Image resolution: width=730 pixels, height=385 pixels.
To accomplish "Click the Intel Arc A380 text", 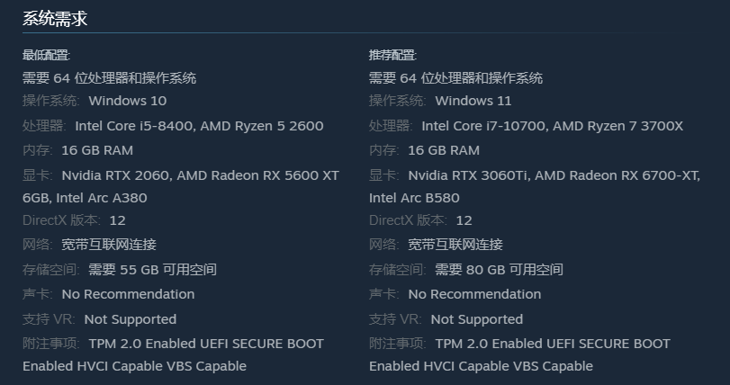I will tap(102, 198).
